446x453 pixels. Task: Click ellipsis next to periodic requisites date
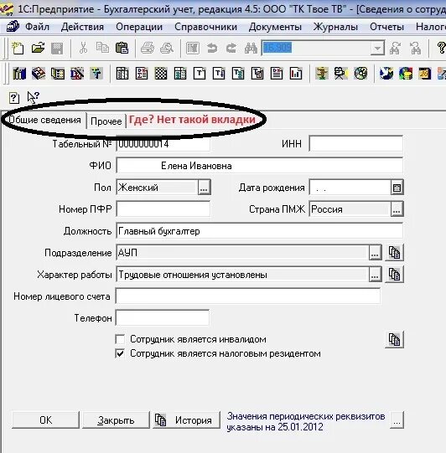coord(397,420)
